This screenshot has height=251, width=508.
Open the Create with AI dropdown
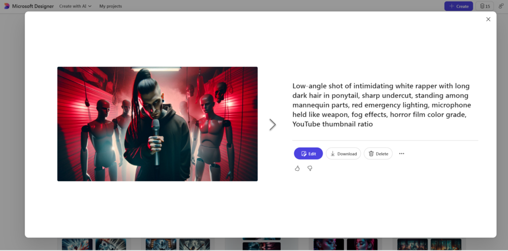[75, 6]
